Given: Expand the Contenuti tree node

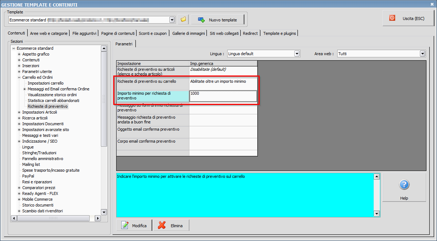Looking at the screenshot, I should pyautogui.click(x=19, y=60).
